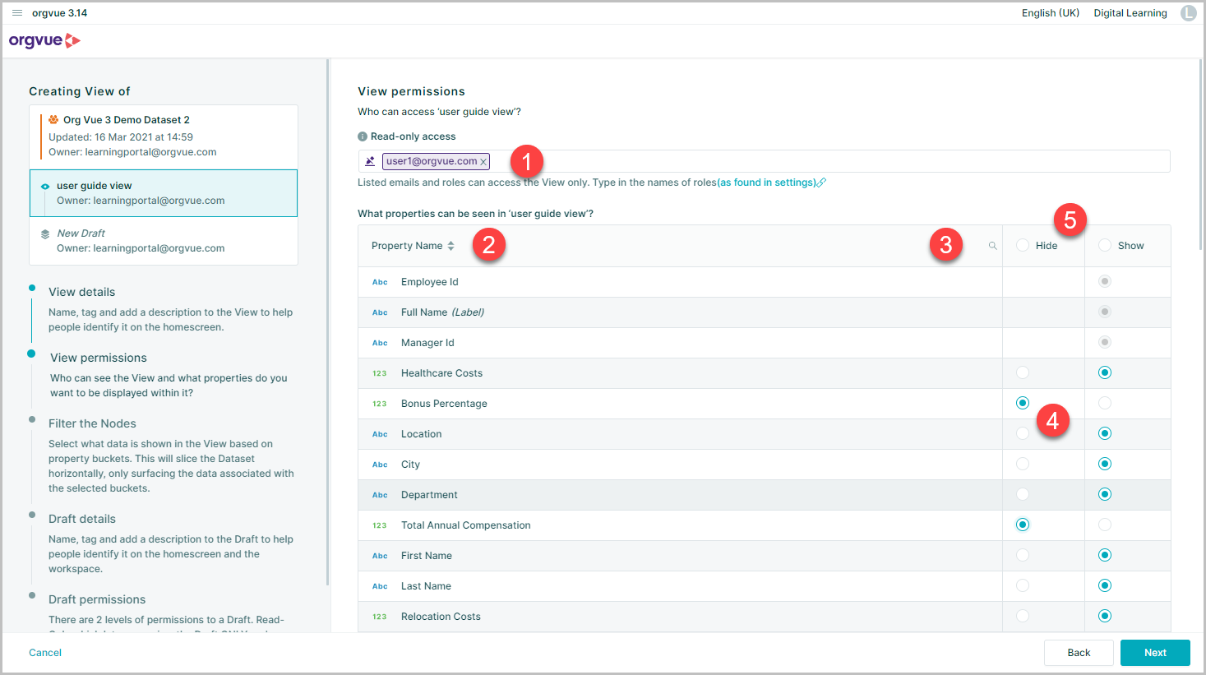This screenshot has height=675, width=1206.
Task: Go to the Filter the Nodes step
Action: coord(92,423)
